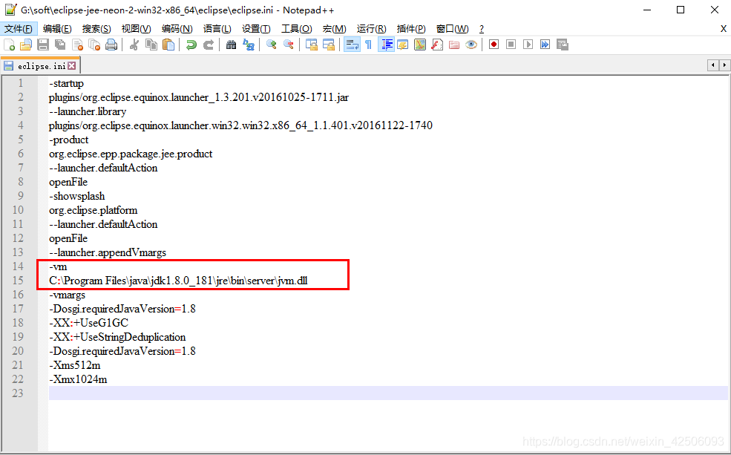Open the 插件(P) plugins menu
Viewport: 731px width, 455px height.
click(x=409, y=28)
